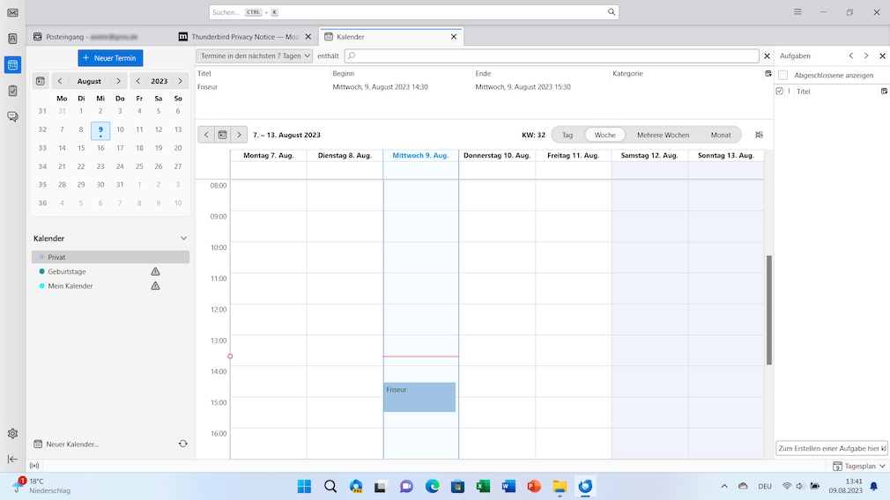
Task: Enable Abgeschlossene anzeigen checkbox
Action: [782, 76]
